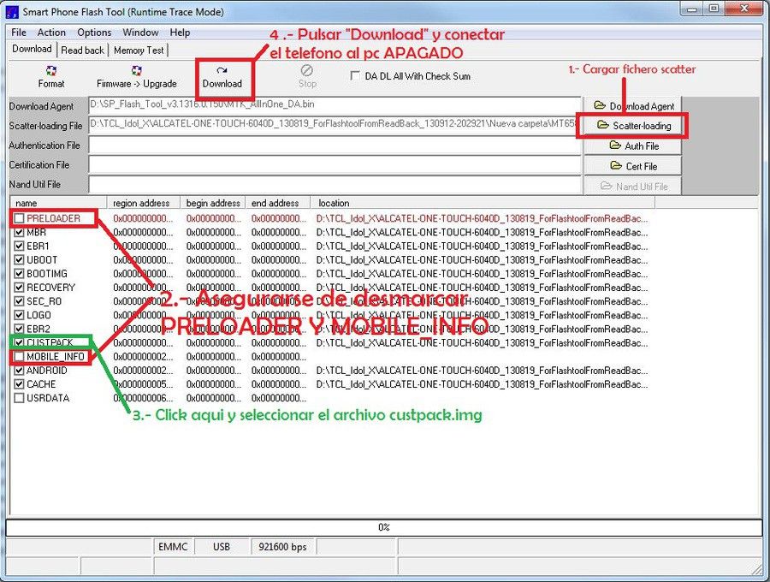Switch to the Download tab

[32, 49]
